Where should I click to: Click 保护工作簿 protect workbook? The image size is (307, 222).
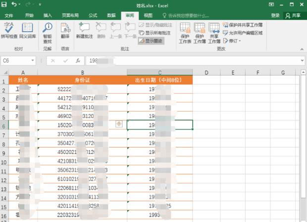click(200, 33)
